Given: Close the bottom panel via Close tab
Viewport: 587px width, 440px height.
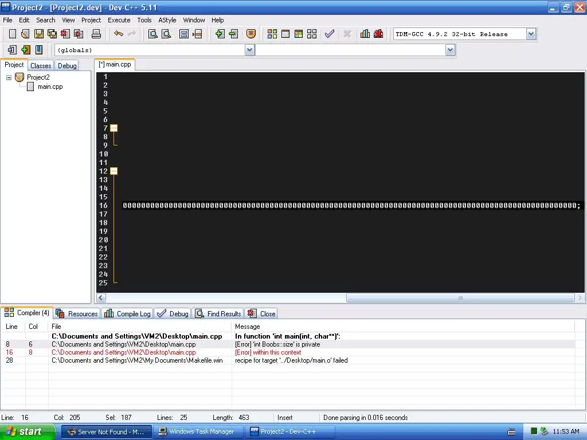Looking at the screenshot, I should [x=261, y=313].
